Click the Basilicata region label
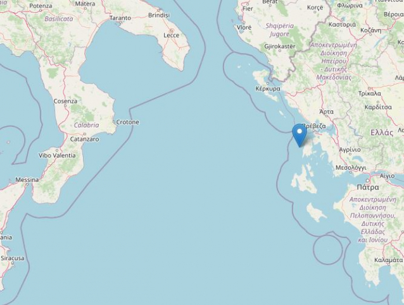This screenshot has width=404, height=305. point(59,19)
